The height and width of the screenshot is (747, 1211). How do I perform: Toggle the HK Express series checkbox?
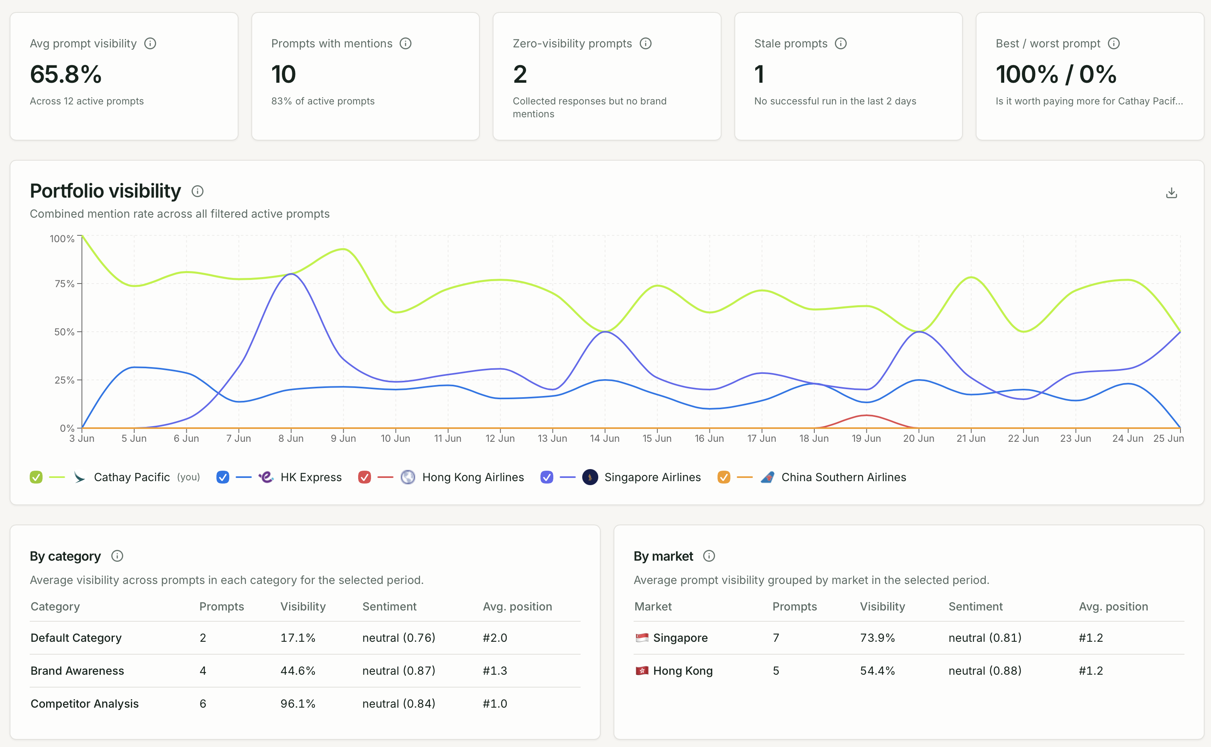click(223, 477)
